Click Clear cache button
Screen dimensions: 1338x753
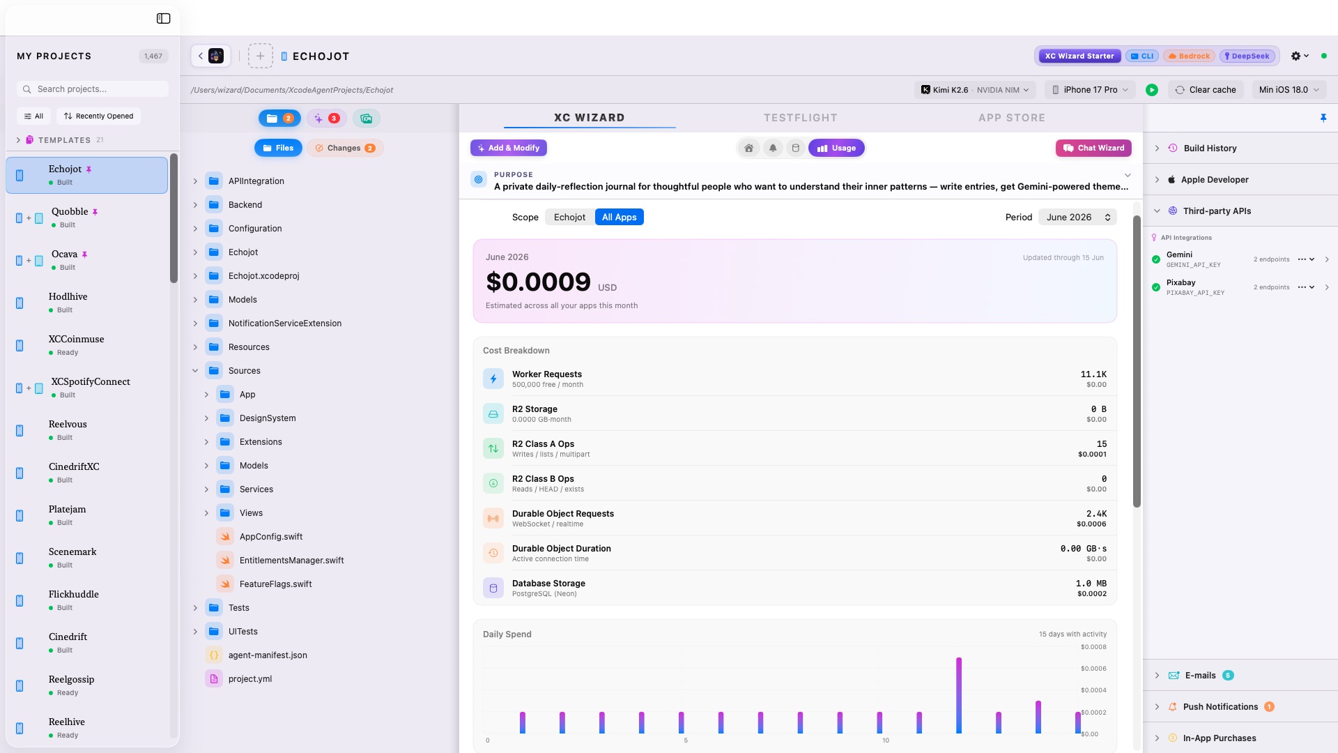pos(1206,90)
